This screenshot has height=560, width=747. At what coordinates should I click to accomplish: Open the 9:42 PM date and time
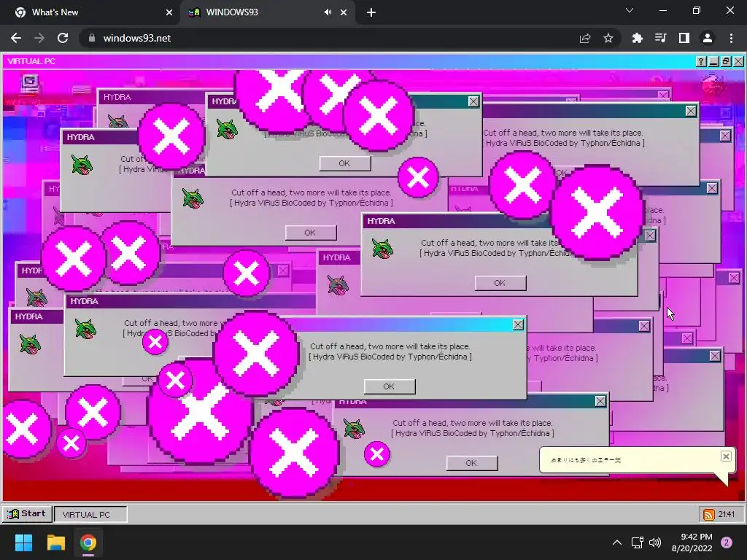point(692,542)
